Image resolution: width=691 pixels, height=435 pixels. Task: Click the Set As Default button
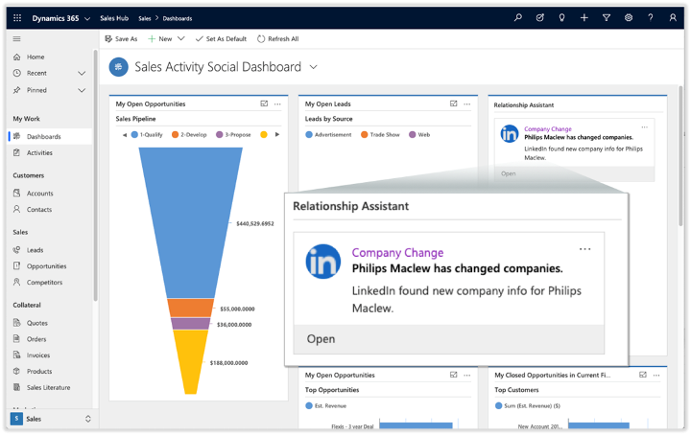click(x=221, y=39)
